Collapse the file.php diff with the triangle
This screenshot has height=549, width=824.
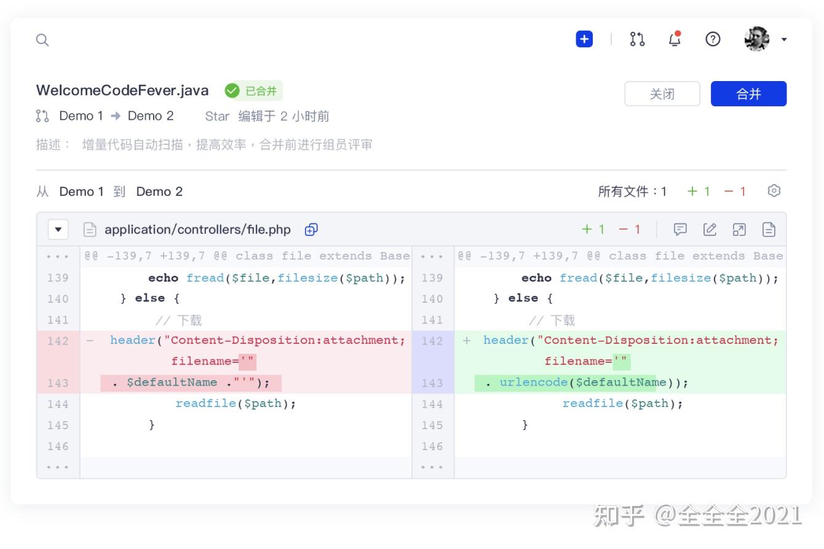tap(57, 228)
